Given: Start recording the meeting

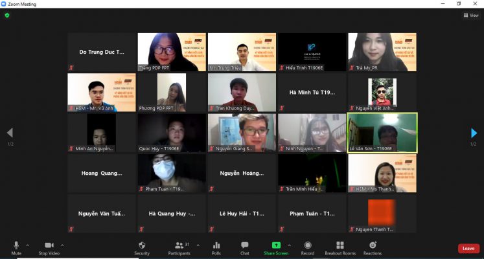Looking at the screenshot, I should coord(307,247).
